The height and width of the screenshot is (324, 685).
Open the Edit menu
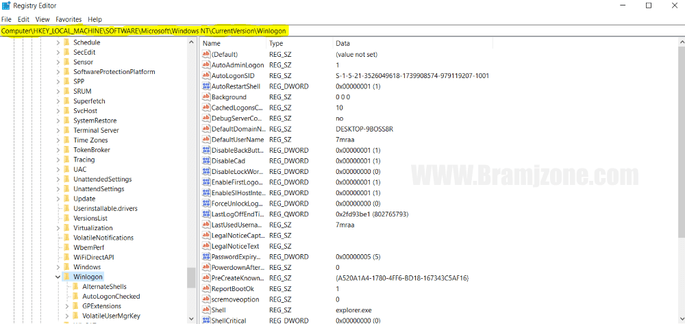tap(23, 19)
